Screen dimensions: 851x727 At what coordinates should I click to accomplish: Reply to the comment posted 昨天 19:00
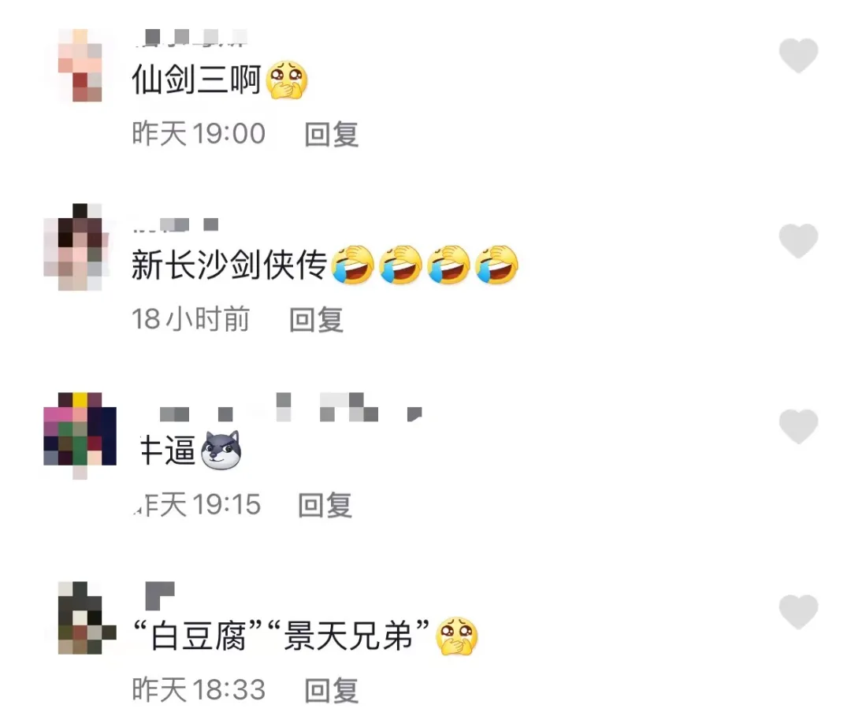click(x=331, y=134)
